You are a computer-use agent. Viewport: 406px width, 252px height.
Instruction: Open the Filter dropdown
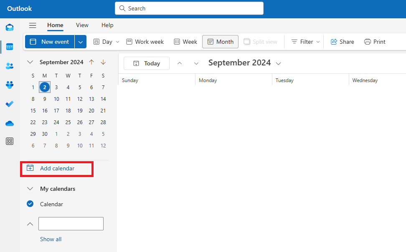click(305, 42)
